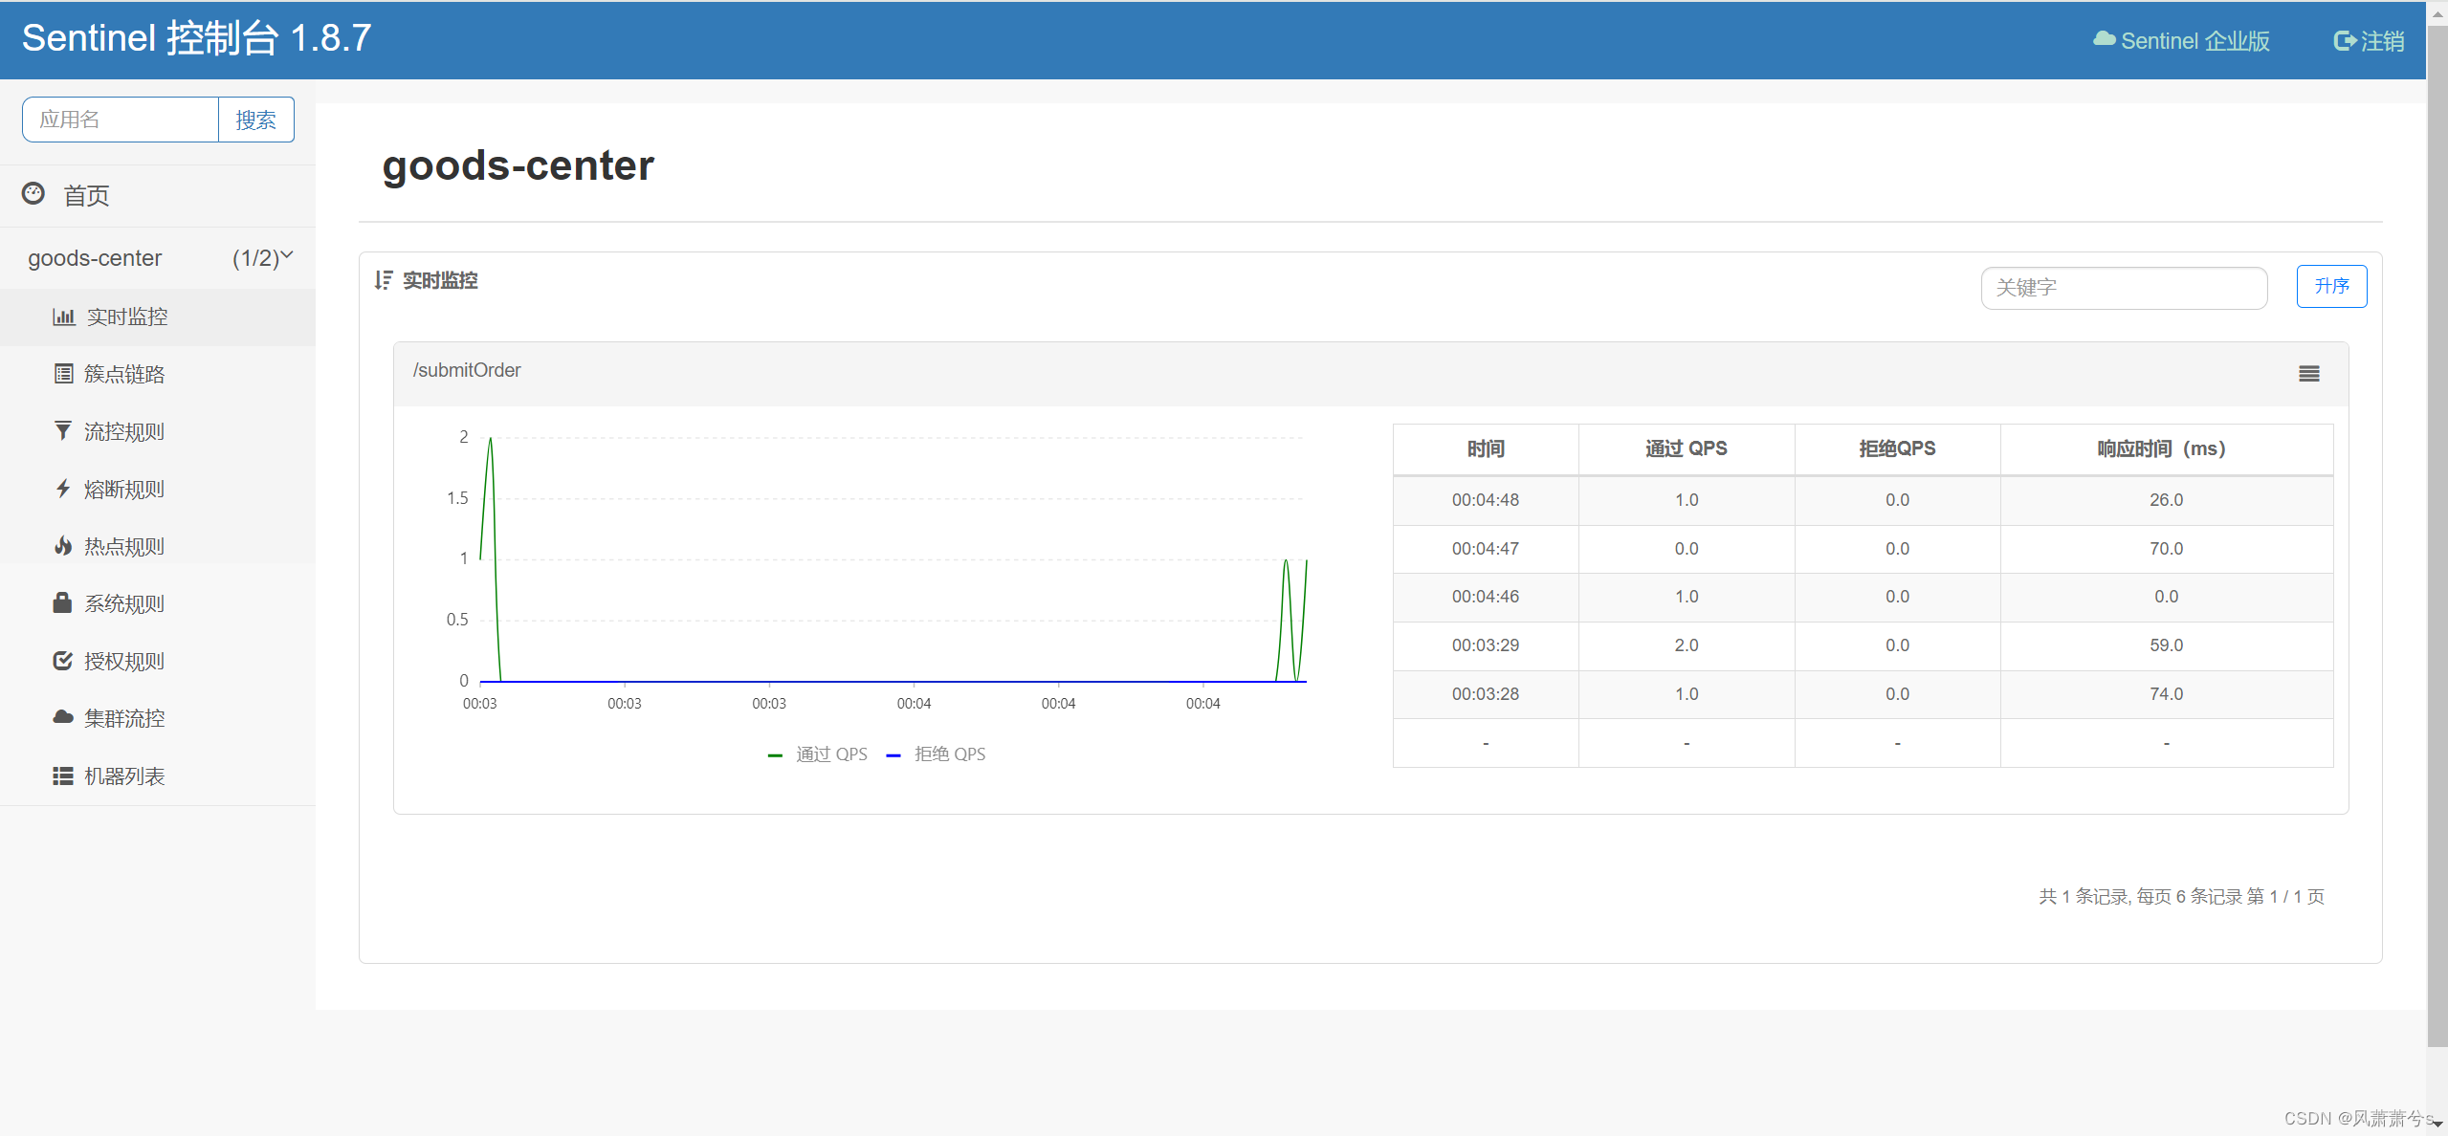Open the 实时监控 sidebar icon

63,317
